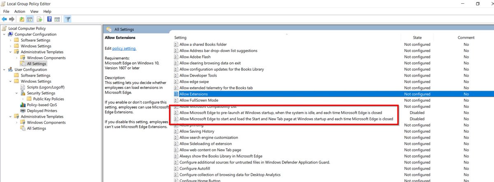Click the Back arrow toolbar icon

tap(5, 19)
